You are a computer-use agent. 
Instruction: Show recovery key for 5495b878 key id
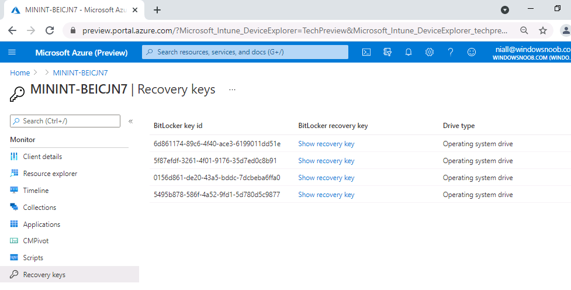[326, 195]
